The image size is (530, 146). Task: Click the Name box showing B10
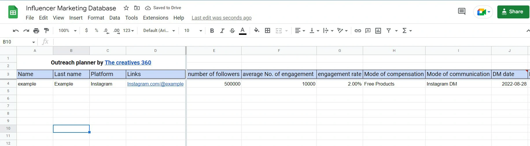pyautogui.click(x=19, y=42)
